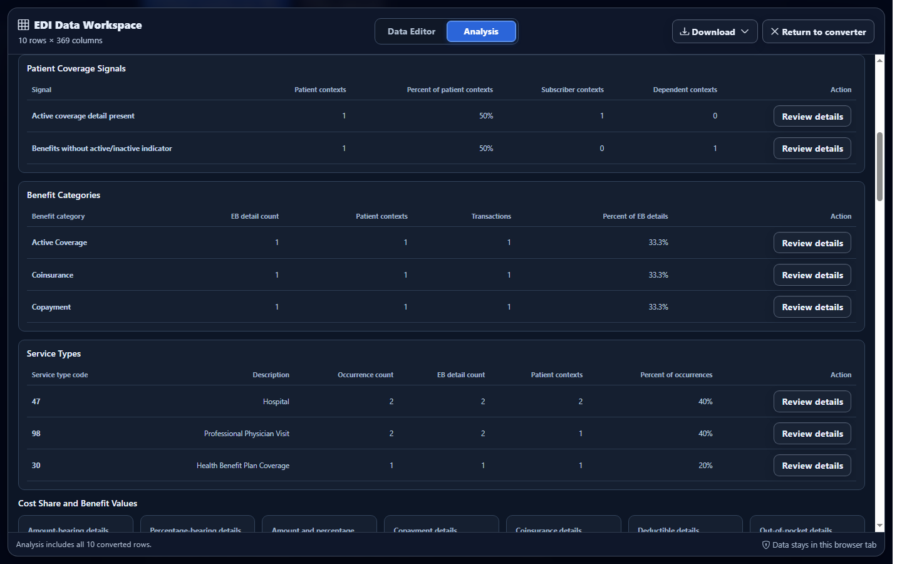Click the vertical scrollbar thumb

point(880,167)
